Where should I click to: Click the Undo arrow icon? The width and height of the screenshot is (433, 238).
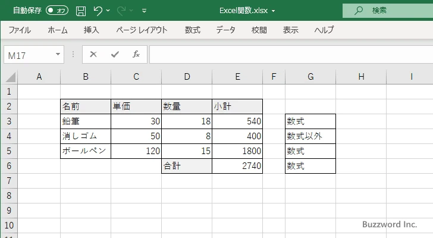98,11
